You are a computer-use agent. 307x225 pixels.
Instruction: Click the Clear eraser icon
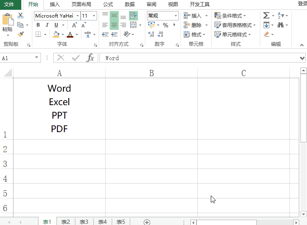266,34
